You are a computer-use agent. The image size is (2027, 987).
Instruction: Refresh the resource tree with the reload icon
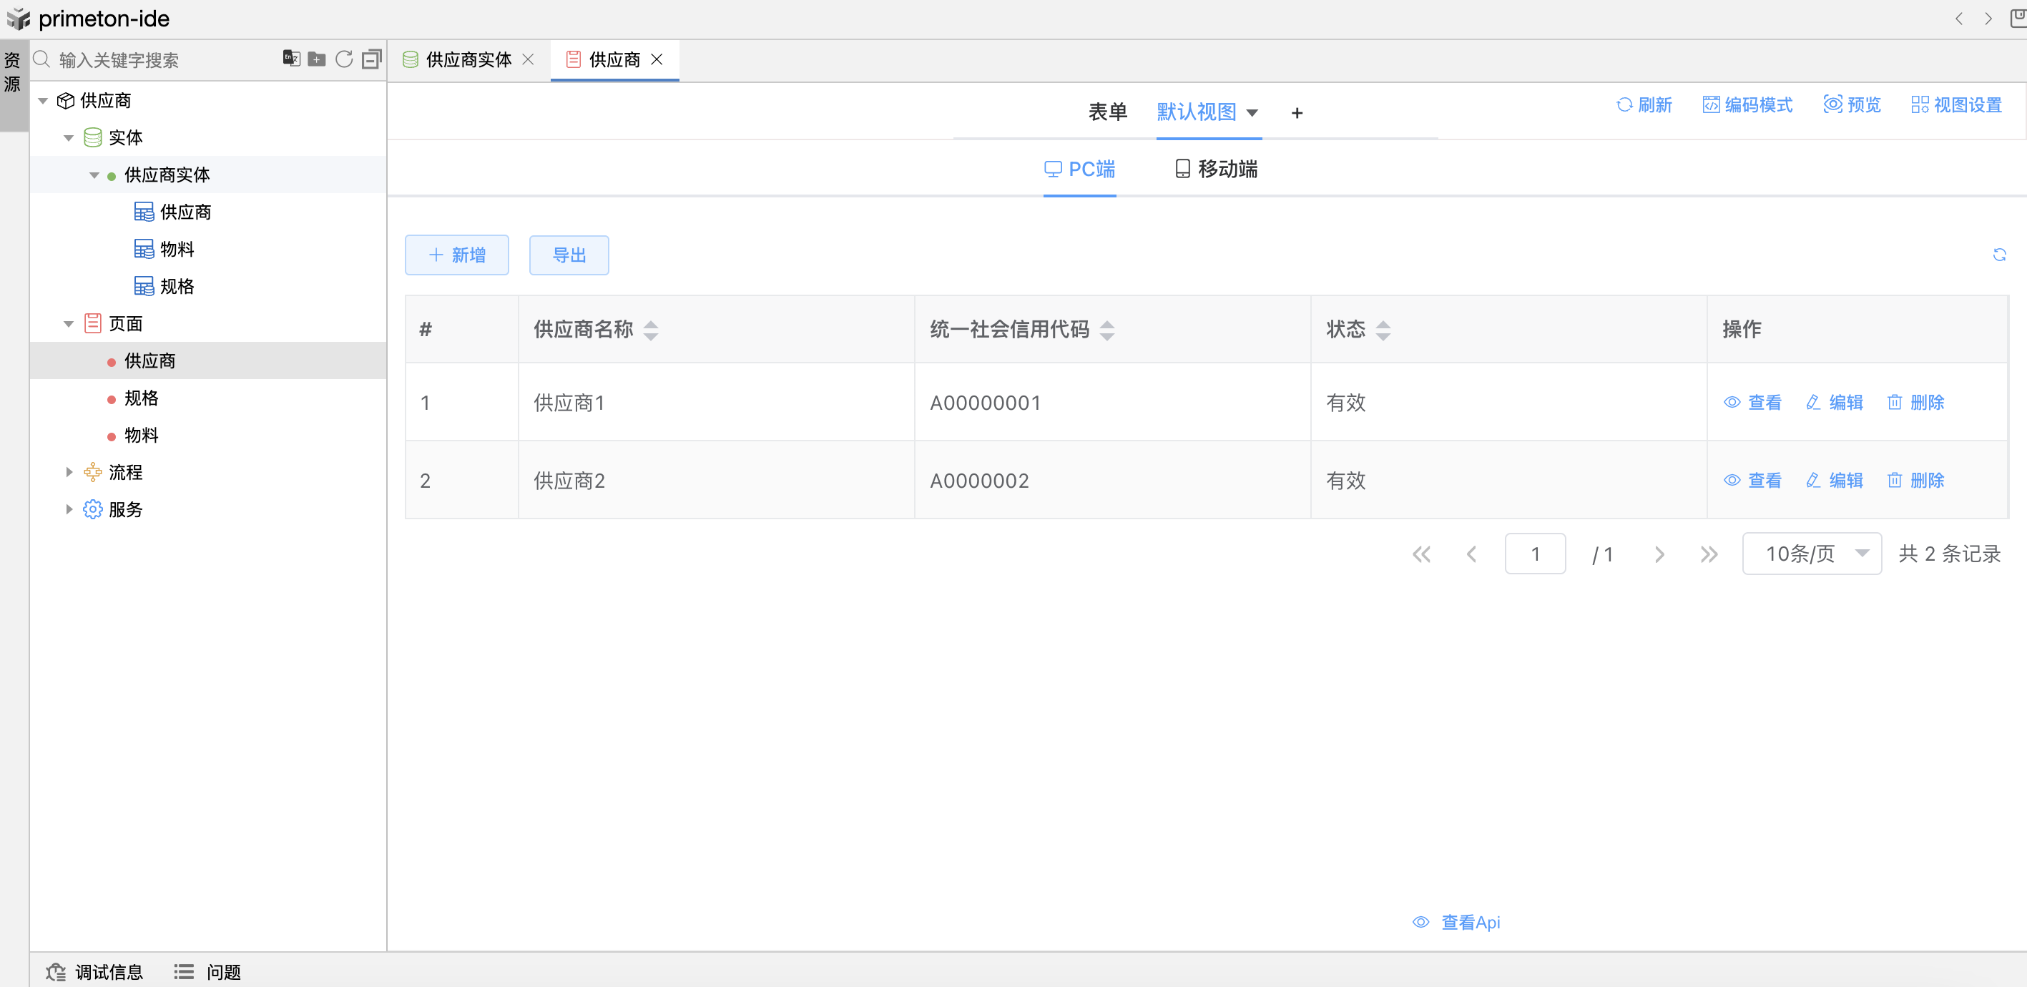344,59
